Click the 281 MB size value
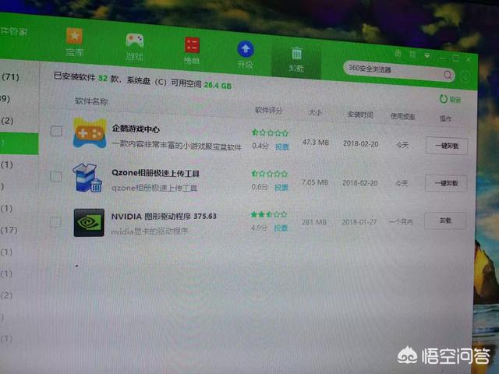Image resolution: width=499 pixels, height=374 pixels. click(314, 222)
